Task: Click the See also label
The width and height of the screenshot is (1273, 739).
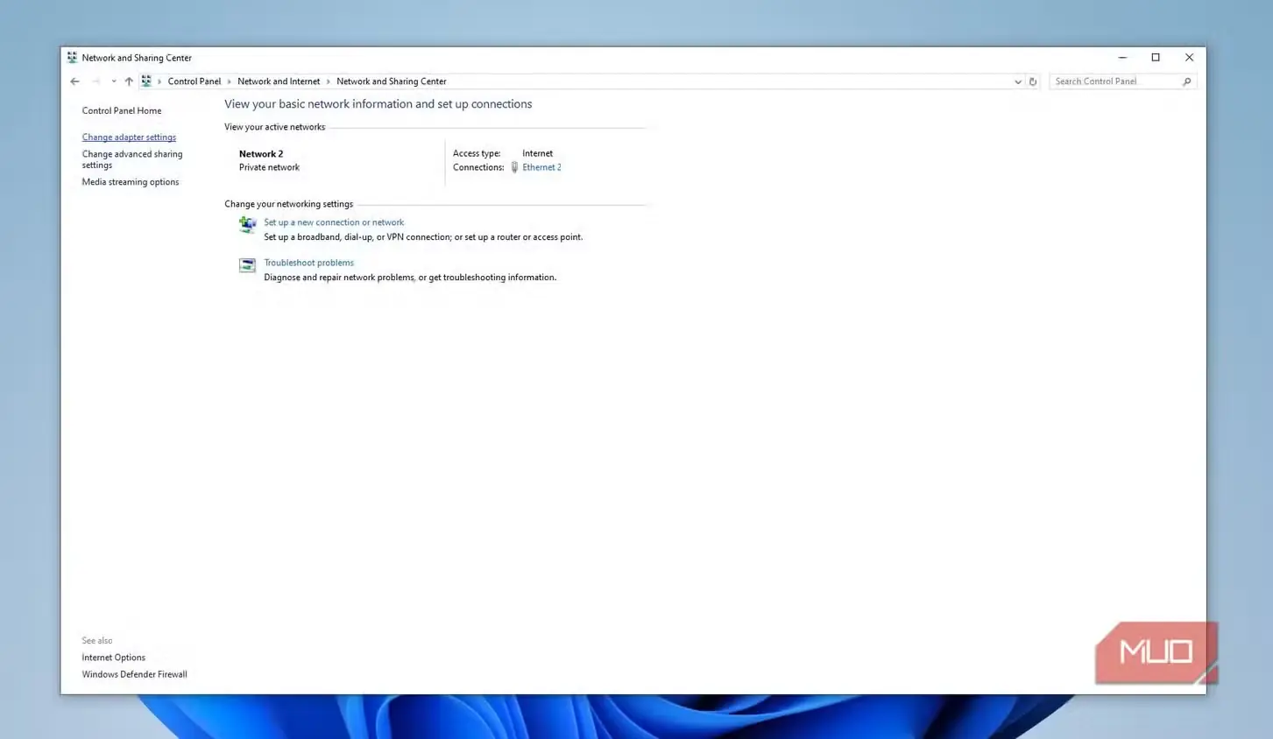Action: [97, 641]
